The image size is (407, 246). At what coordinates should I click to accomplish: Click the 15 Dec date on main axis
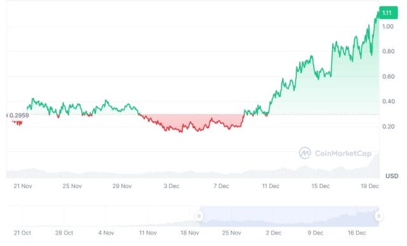(x=321, y=186)
